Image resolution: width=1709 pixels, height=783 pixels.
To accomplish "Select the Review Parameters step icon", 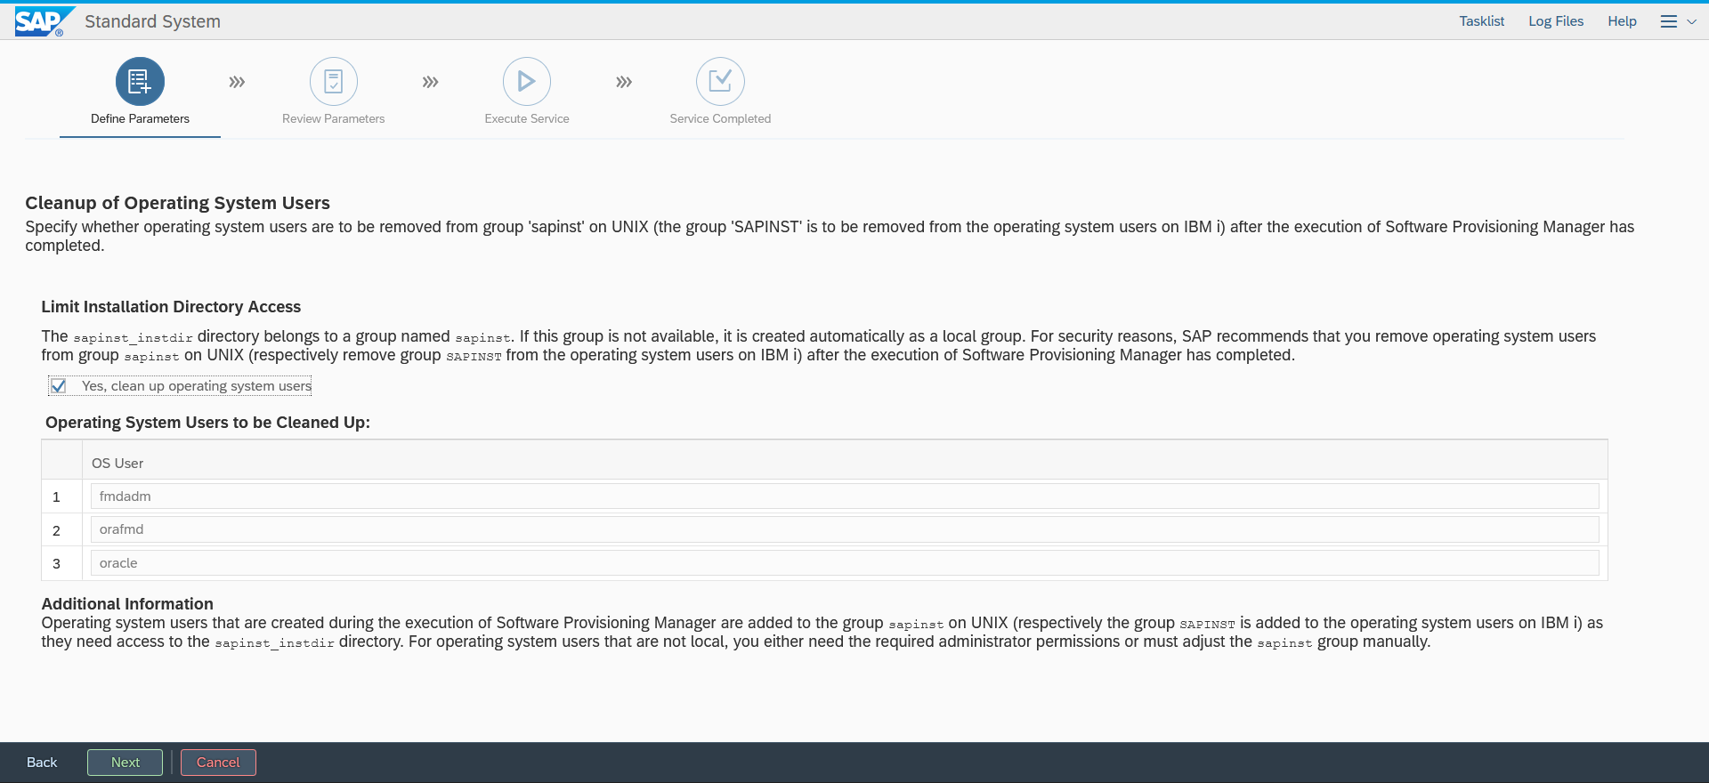I will pyautogui.click(x=334, y=82).
